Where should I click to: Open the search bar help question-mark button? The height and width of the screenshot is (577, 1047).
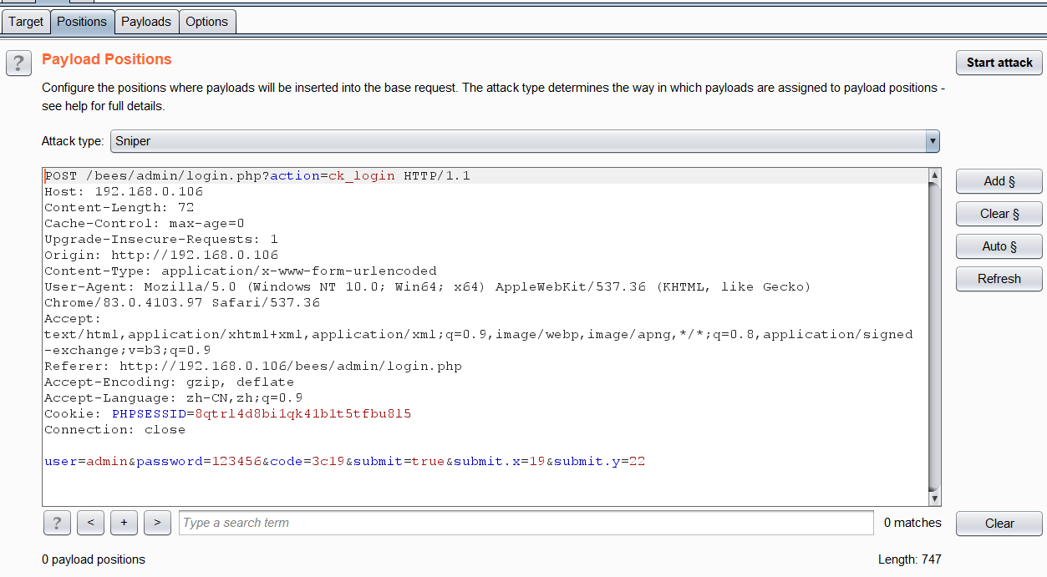57,523
